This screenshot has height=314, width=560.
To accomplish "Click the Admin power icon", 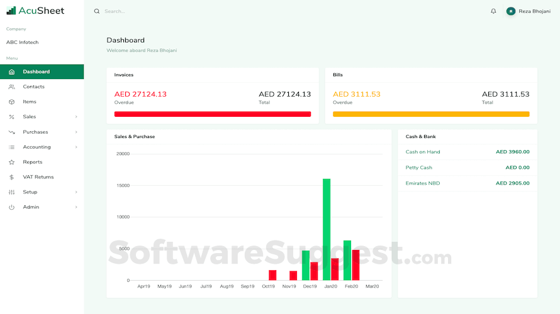I will [x=11, y=207].
